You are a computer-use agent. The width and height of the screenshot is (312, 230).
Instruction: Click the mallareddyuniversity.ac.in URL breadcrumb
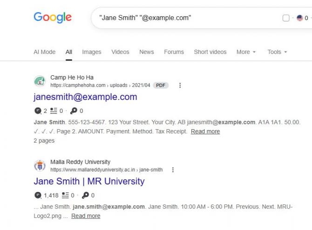pyautogui.click(x=107, y=170)
